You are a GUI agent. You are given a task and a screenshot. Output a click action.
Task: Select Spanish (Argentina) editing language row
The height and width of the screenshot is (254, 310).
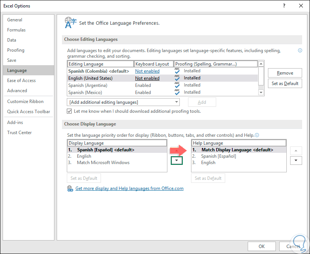tap(163, 85)
